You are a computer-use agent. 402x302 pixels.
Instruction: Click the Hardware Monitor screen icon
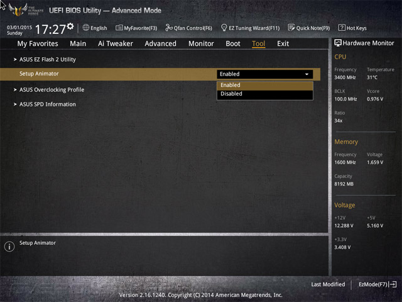tap(338, 43)
